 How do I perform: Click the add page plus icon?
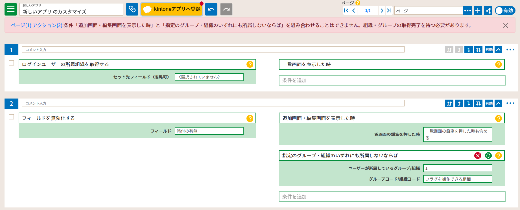click(x=478, y=11)
